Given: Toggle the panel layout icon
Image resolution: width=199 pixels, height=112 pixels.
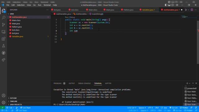Looking at the screenshot, I should [169, 5].
